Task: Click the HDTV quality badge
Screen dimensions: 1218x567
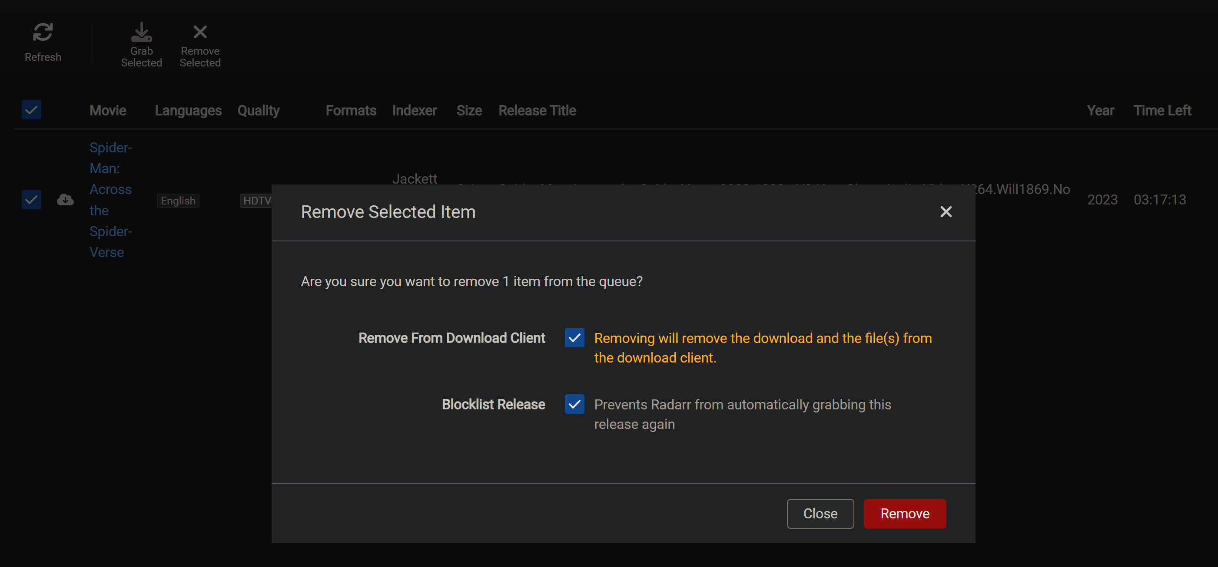Action: (256, 200)
